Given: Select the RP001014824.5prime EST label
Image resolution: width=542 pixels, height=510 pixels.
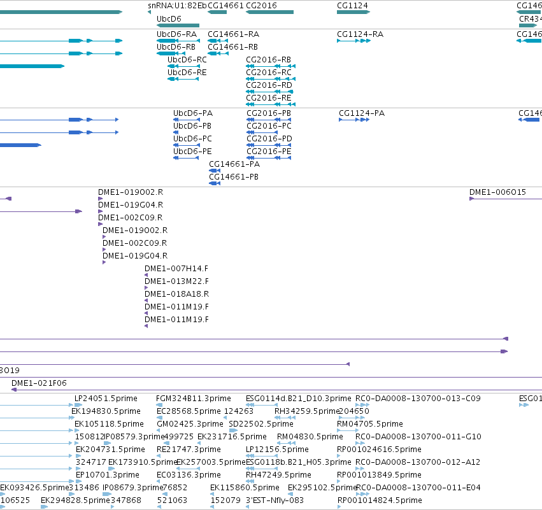Looking at the screenshot, I should click(x=380, y=500).
